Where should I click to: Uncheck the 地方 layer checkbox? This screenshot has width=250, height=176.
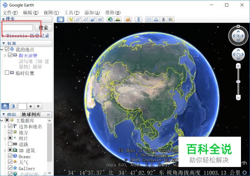pos(10,132)
